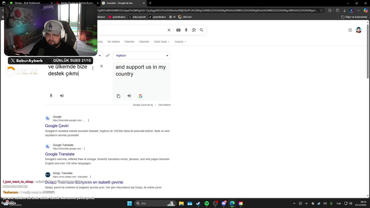Clear the translation source text
This screenshot has width=370, height=208.
point(101,66)
